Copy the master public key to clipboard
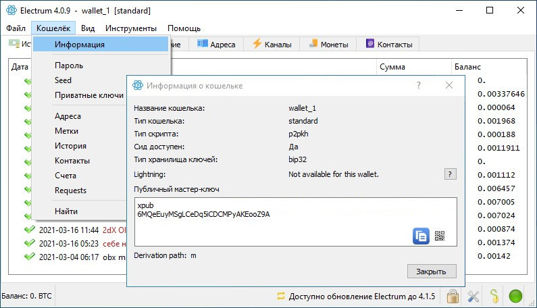 tap(421, 236)
